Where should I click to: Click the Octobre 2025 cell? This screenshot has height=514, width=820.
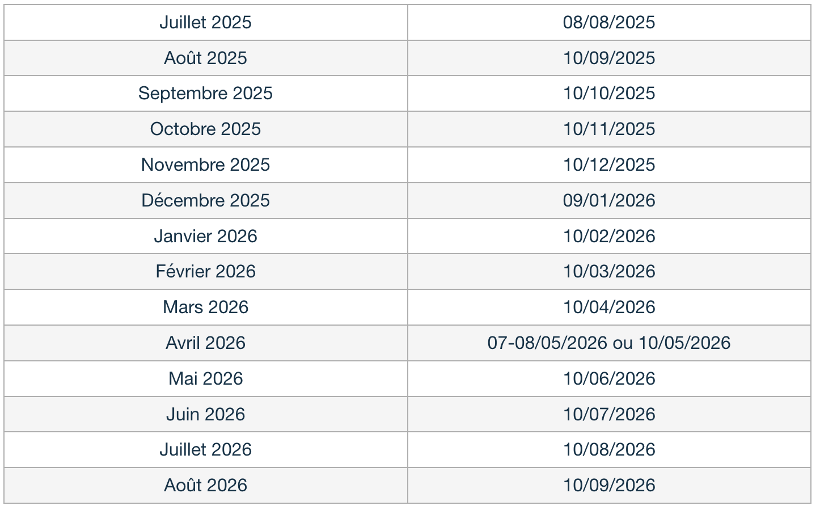[205, 129]
